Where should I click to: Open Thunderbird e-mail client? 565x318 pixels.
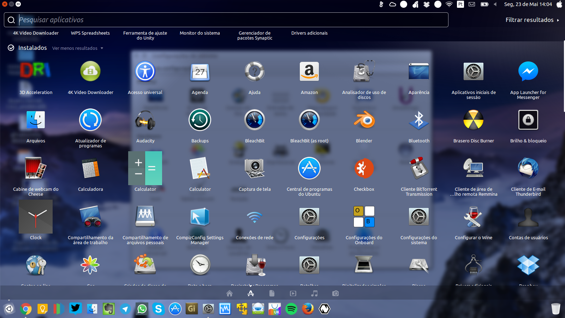coord(528,168)
